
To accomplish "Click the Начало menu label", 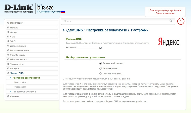I will coord(14,27).
